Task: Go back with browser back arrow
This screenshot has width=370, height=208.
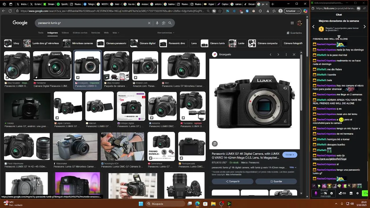Action: (3, 11)
